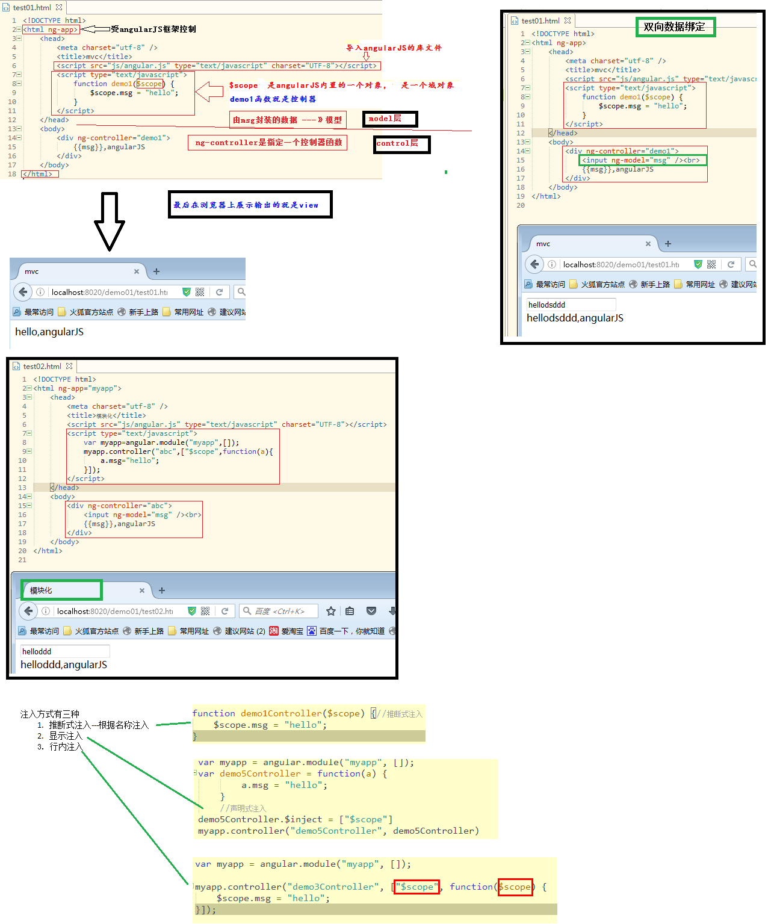Screen dimensions: 774x924
Task: Click QR code icon in 模块化 browser
Action: tap(205, 611)
